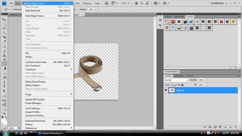Select the Clone Stamp tool
Screen dimensions: 242x136
4,55
